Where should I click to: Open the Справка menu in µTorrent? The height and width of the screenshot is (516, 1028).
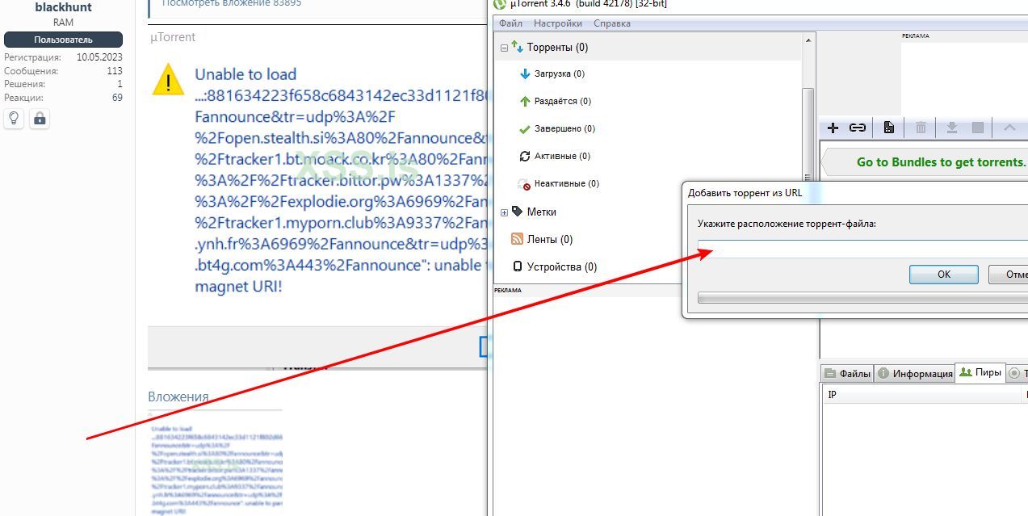pos(612,23)
